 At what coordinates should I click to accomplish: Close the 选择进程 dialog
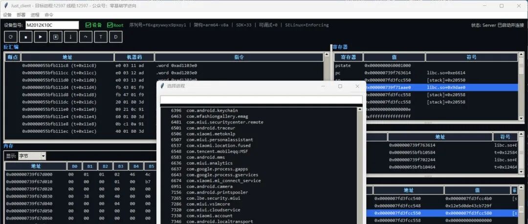[x=357, y=86]
